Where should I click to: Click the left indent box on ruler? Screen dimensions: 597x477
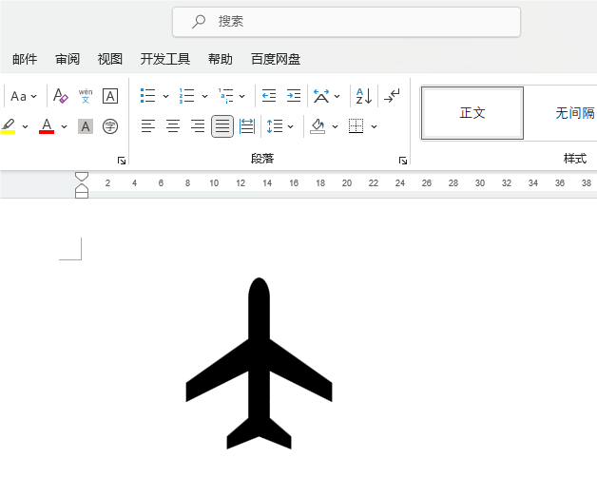point(82,195)
